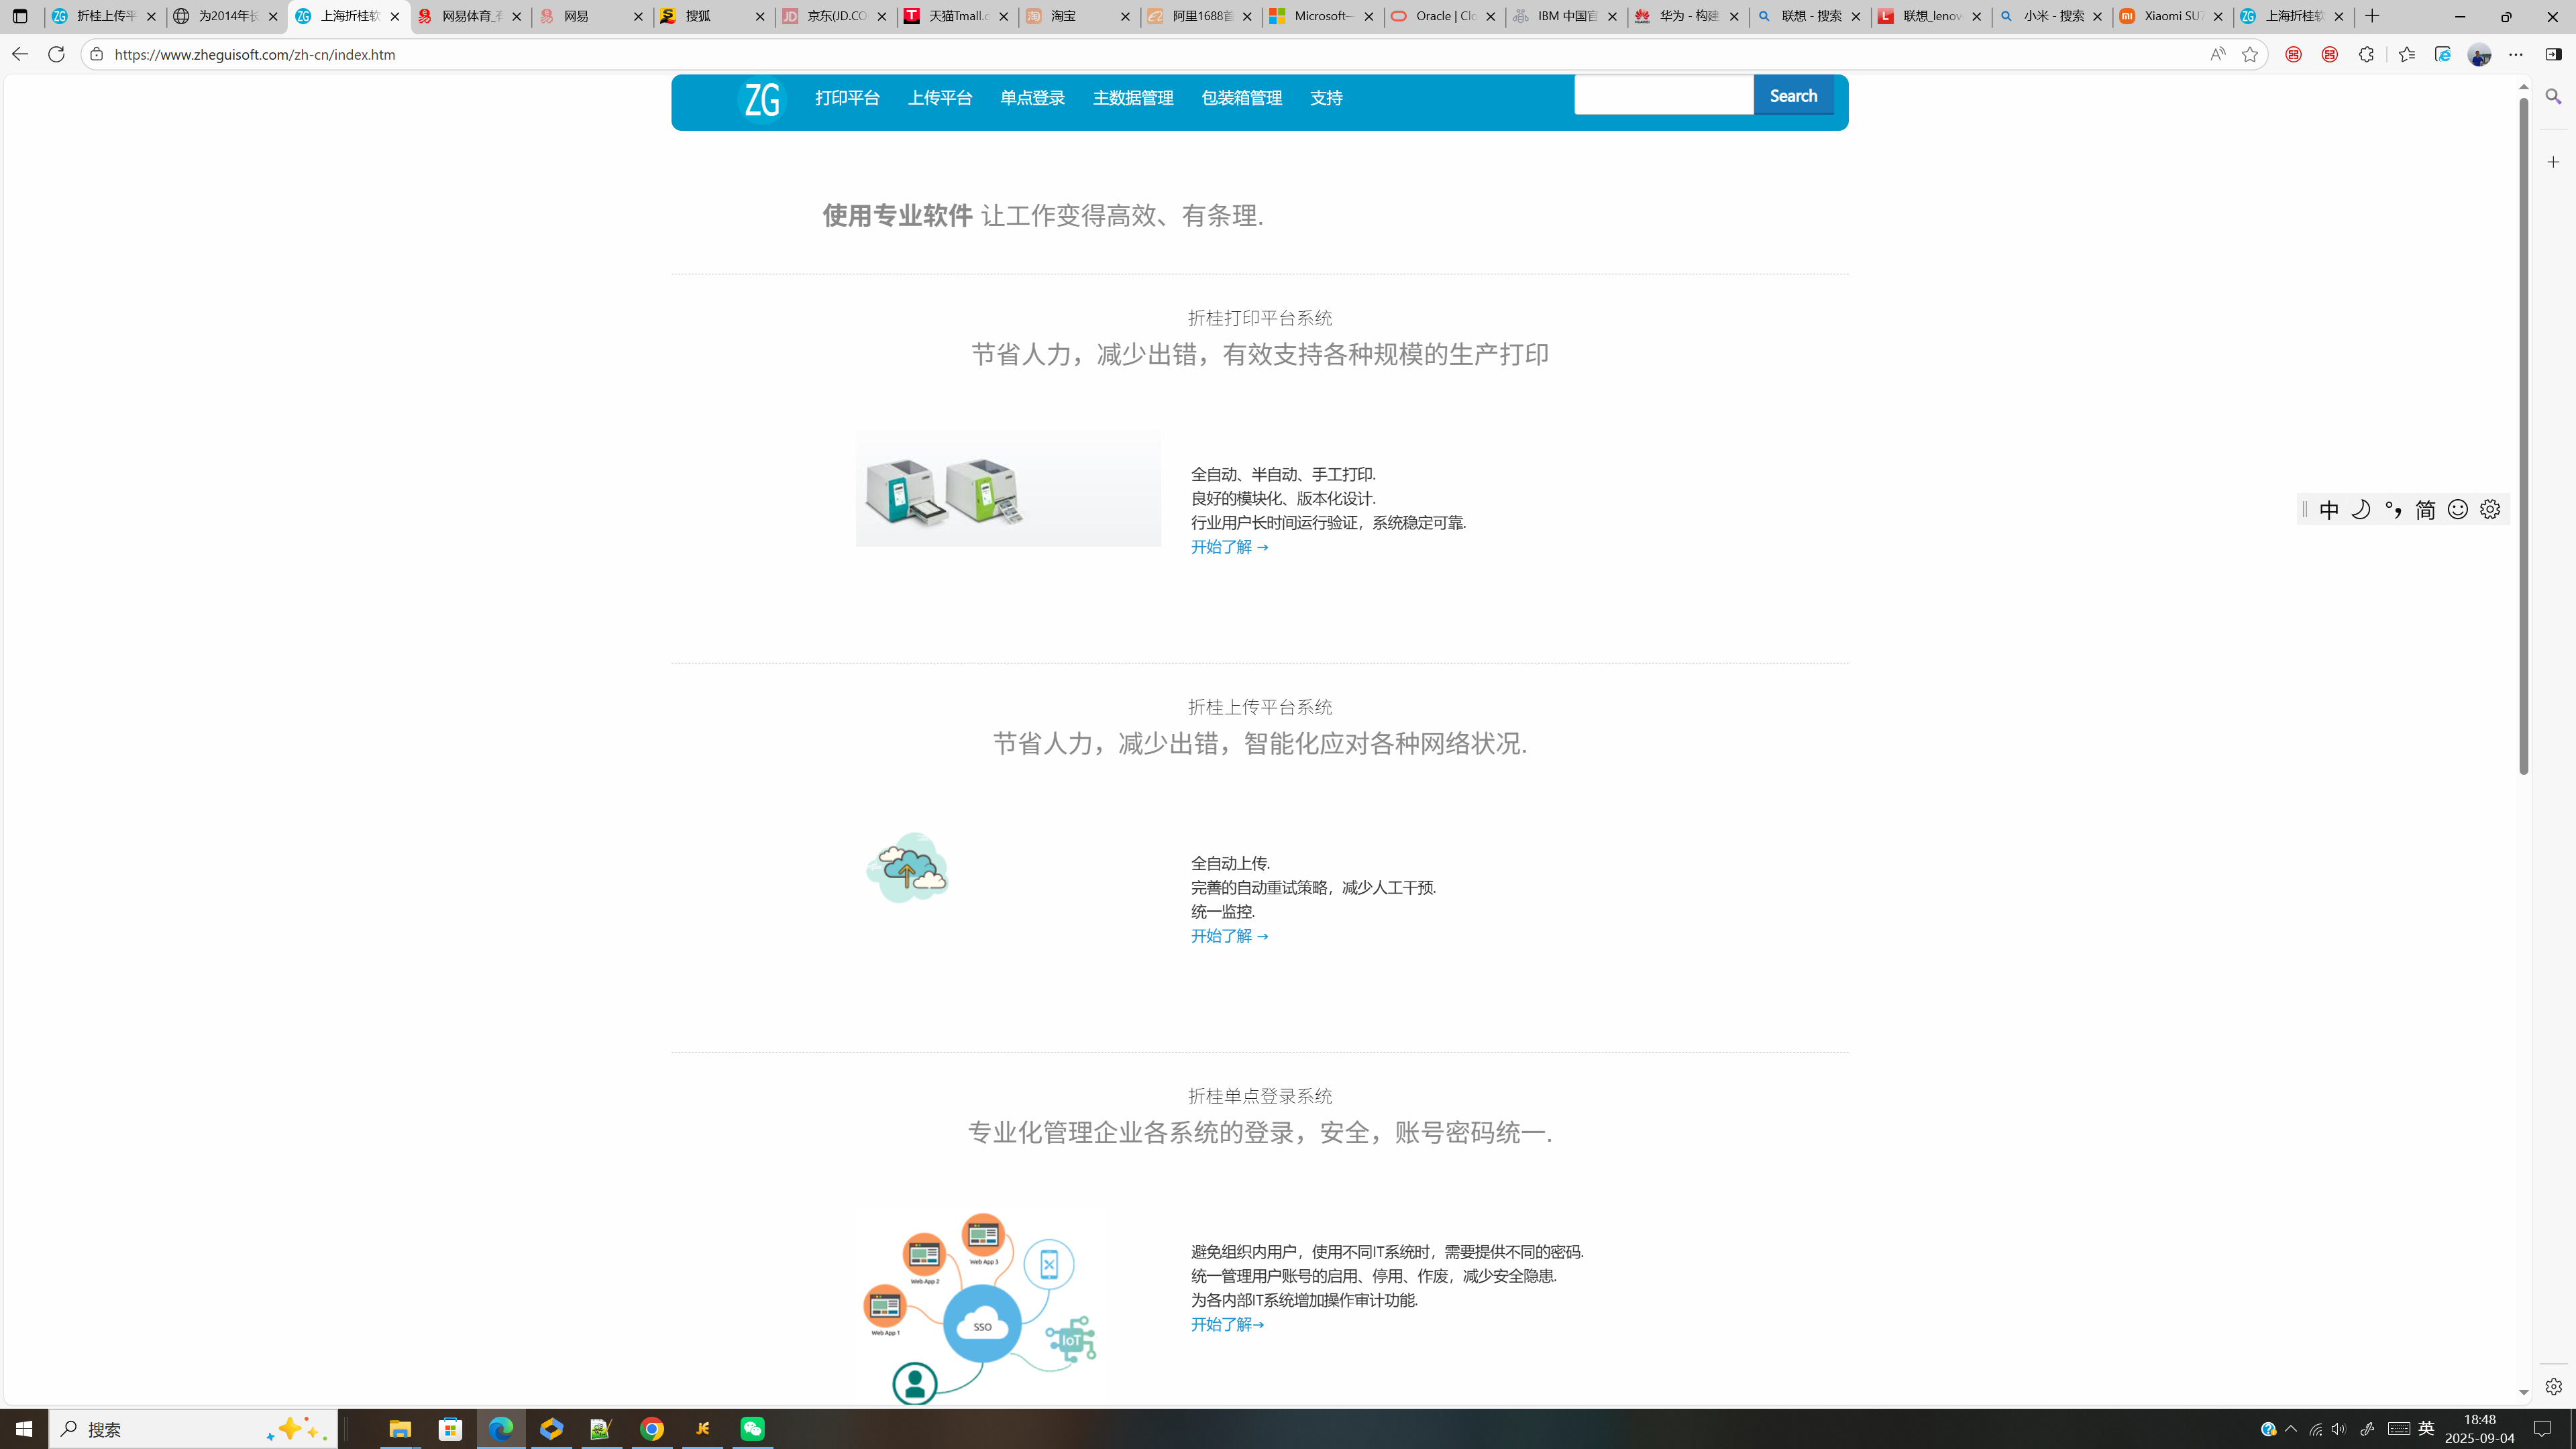Click the ZG logo in the navigation bar
This screenshot has height=1449, width=2576.
(762, 99)
